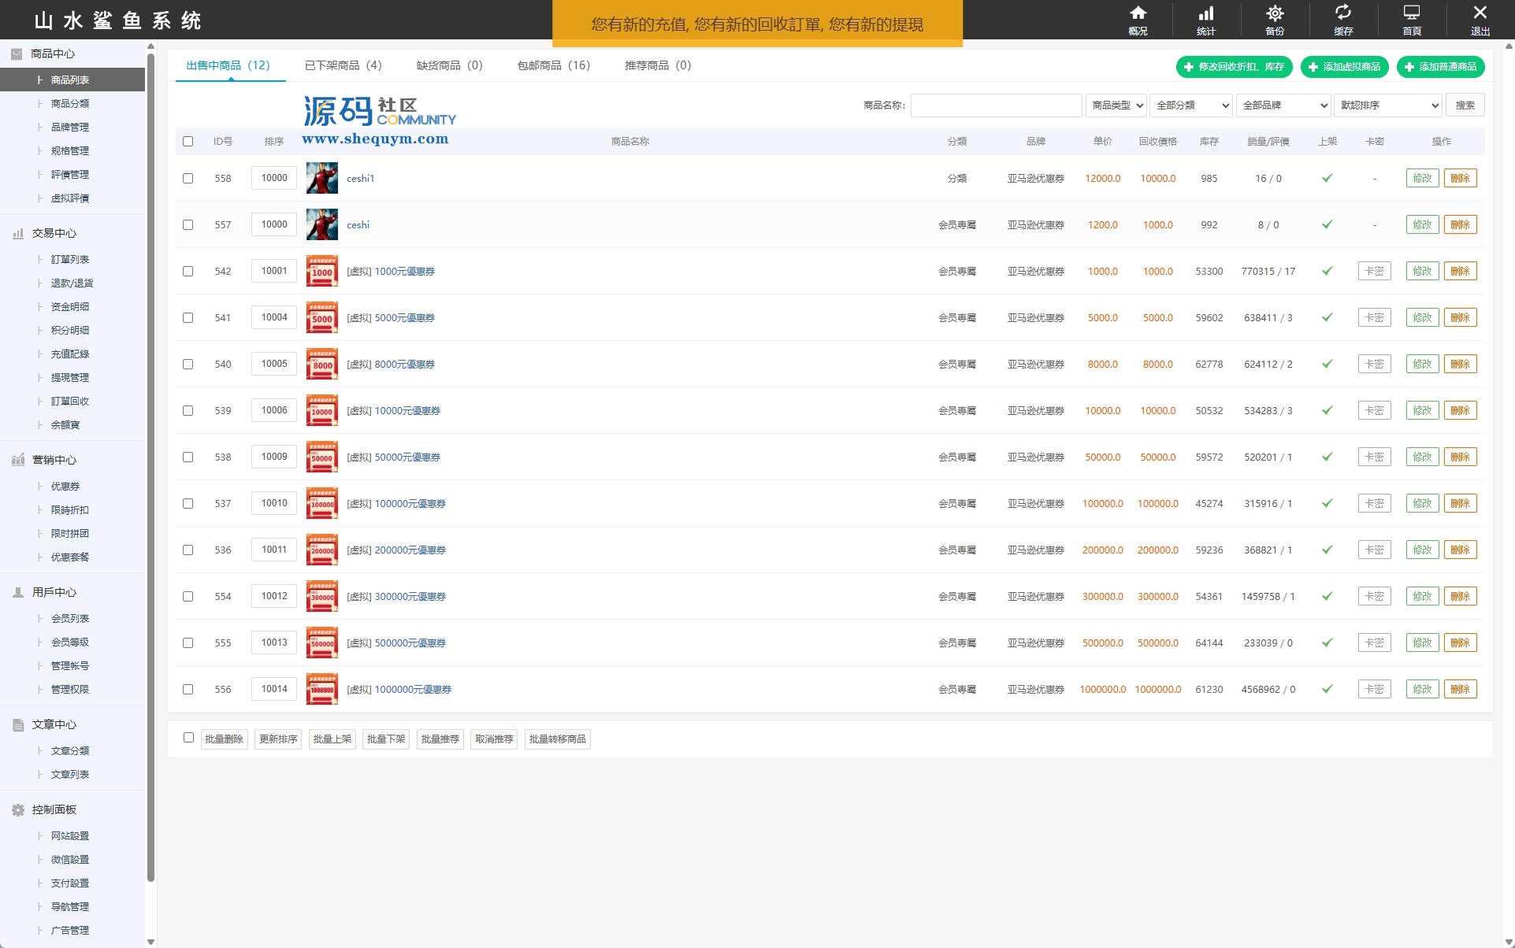
Task: Open the 默认排序 sort dropdown
Action: pyautogui.click(x=1388, y=106)
